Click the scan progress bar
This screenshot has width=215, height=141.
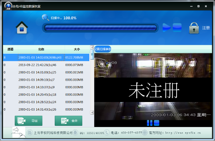coord(101,28)
